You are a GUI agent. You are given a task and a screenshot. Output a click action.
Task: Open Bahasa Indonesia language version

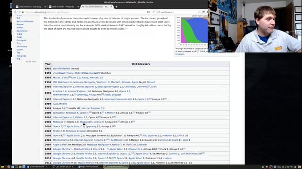pos(25,22)
